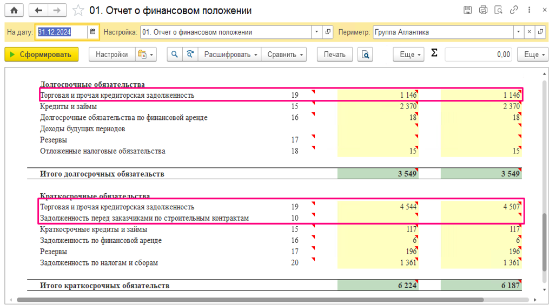Image resolution: width=549 pixels, height=305 pixels.
Task: Open the Сравнить dropdown menu
Action: click(284, 55)
